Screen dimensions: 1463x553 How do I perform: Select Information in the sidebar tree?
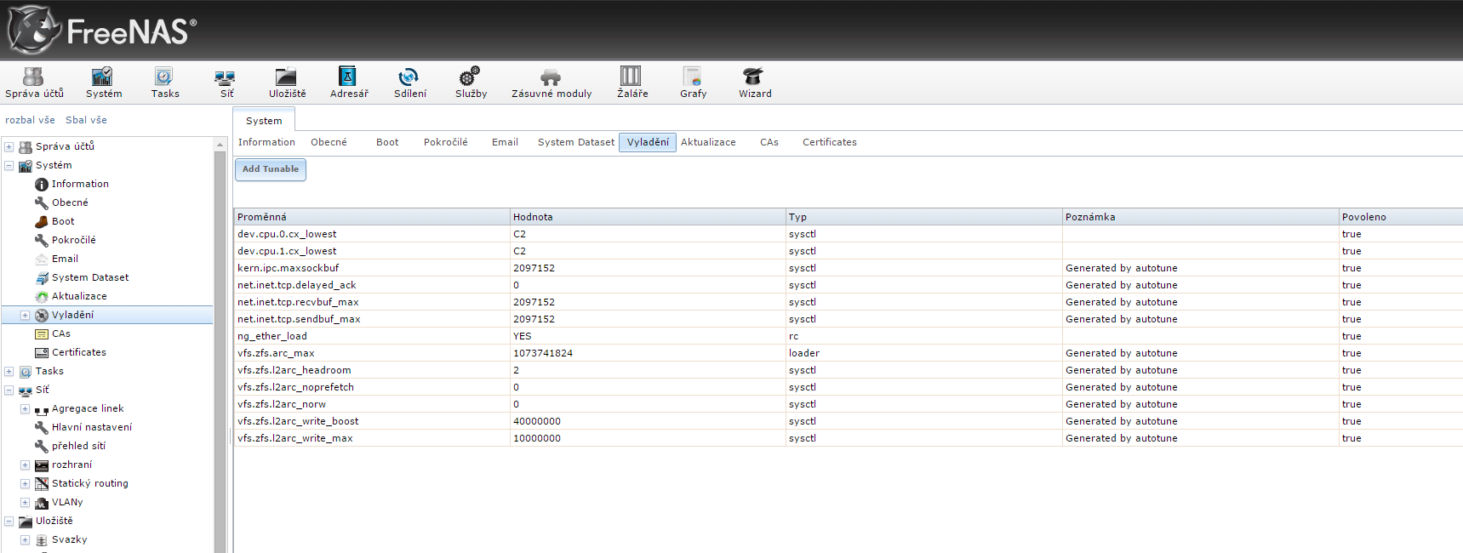click(x=80, y=184)
